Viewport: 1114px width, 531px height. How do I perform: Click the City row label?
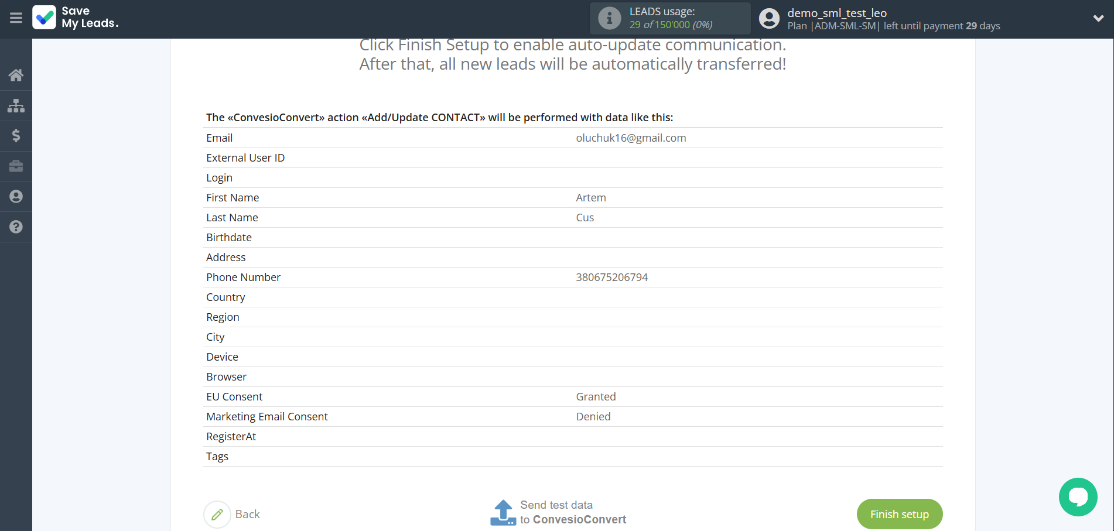[215, 337]
